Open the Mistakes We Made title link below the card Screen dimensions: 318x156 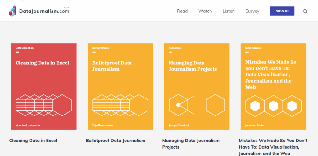pos(273,147)
